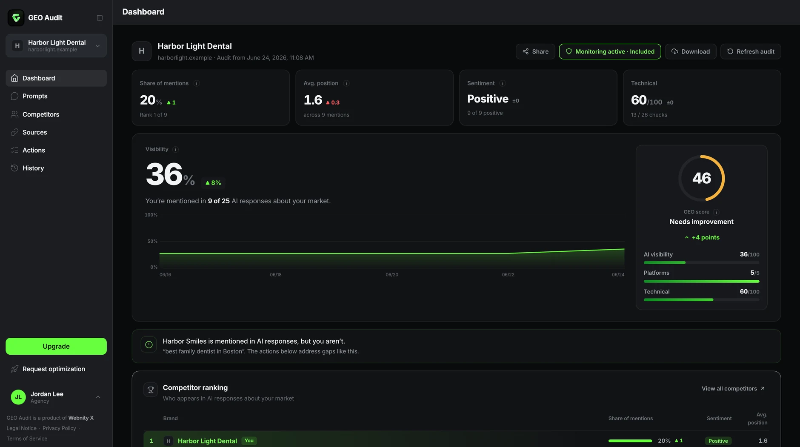Click the Competitor ranking trophy icon
This screenshot has width=800, height=447.
click(x=151, y=390)
